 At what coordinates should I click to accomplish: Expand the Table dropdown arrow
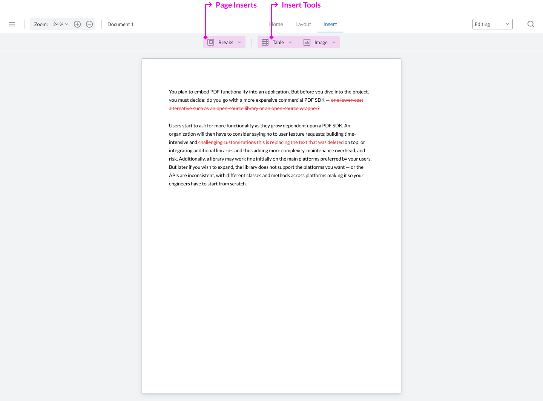tap(290, 43)
